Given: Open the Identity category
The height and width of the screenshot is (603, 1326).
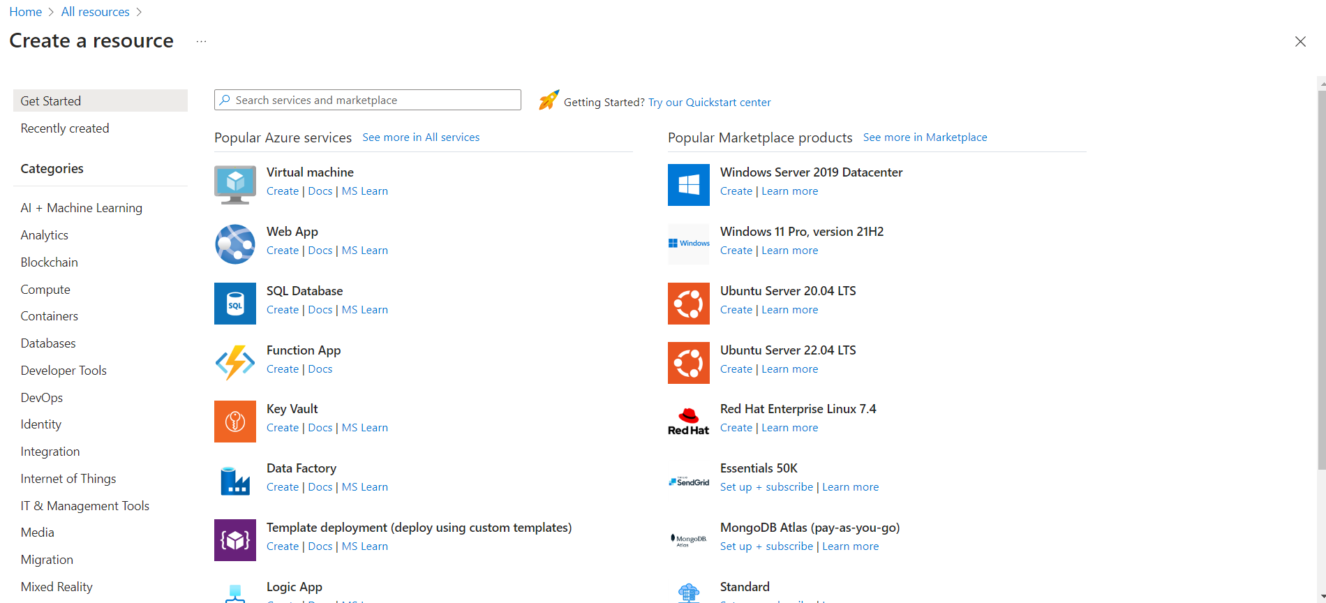Looking at the screenshot, I should coord(41,424).
